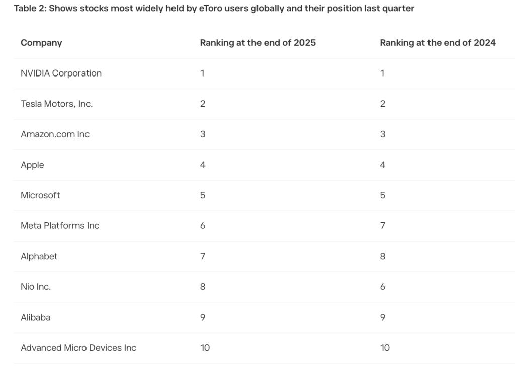Viewport: 515px width, 381px height.
Task: Select the Microsoft cell
Action: [x=40, y=195]
